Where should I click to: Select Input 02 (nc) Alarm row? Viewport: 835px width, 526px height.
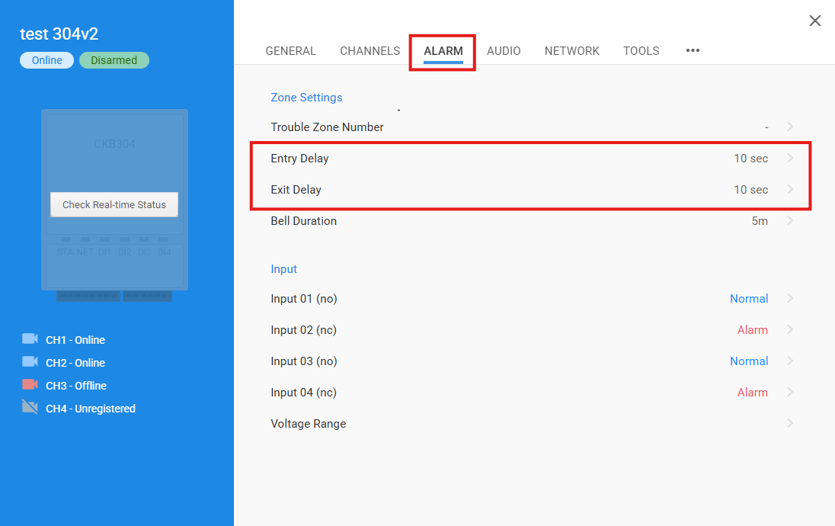coord(518,330)
